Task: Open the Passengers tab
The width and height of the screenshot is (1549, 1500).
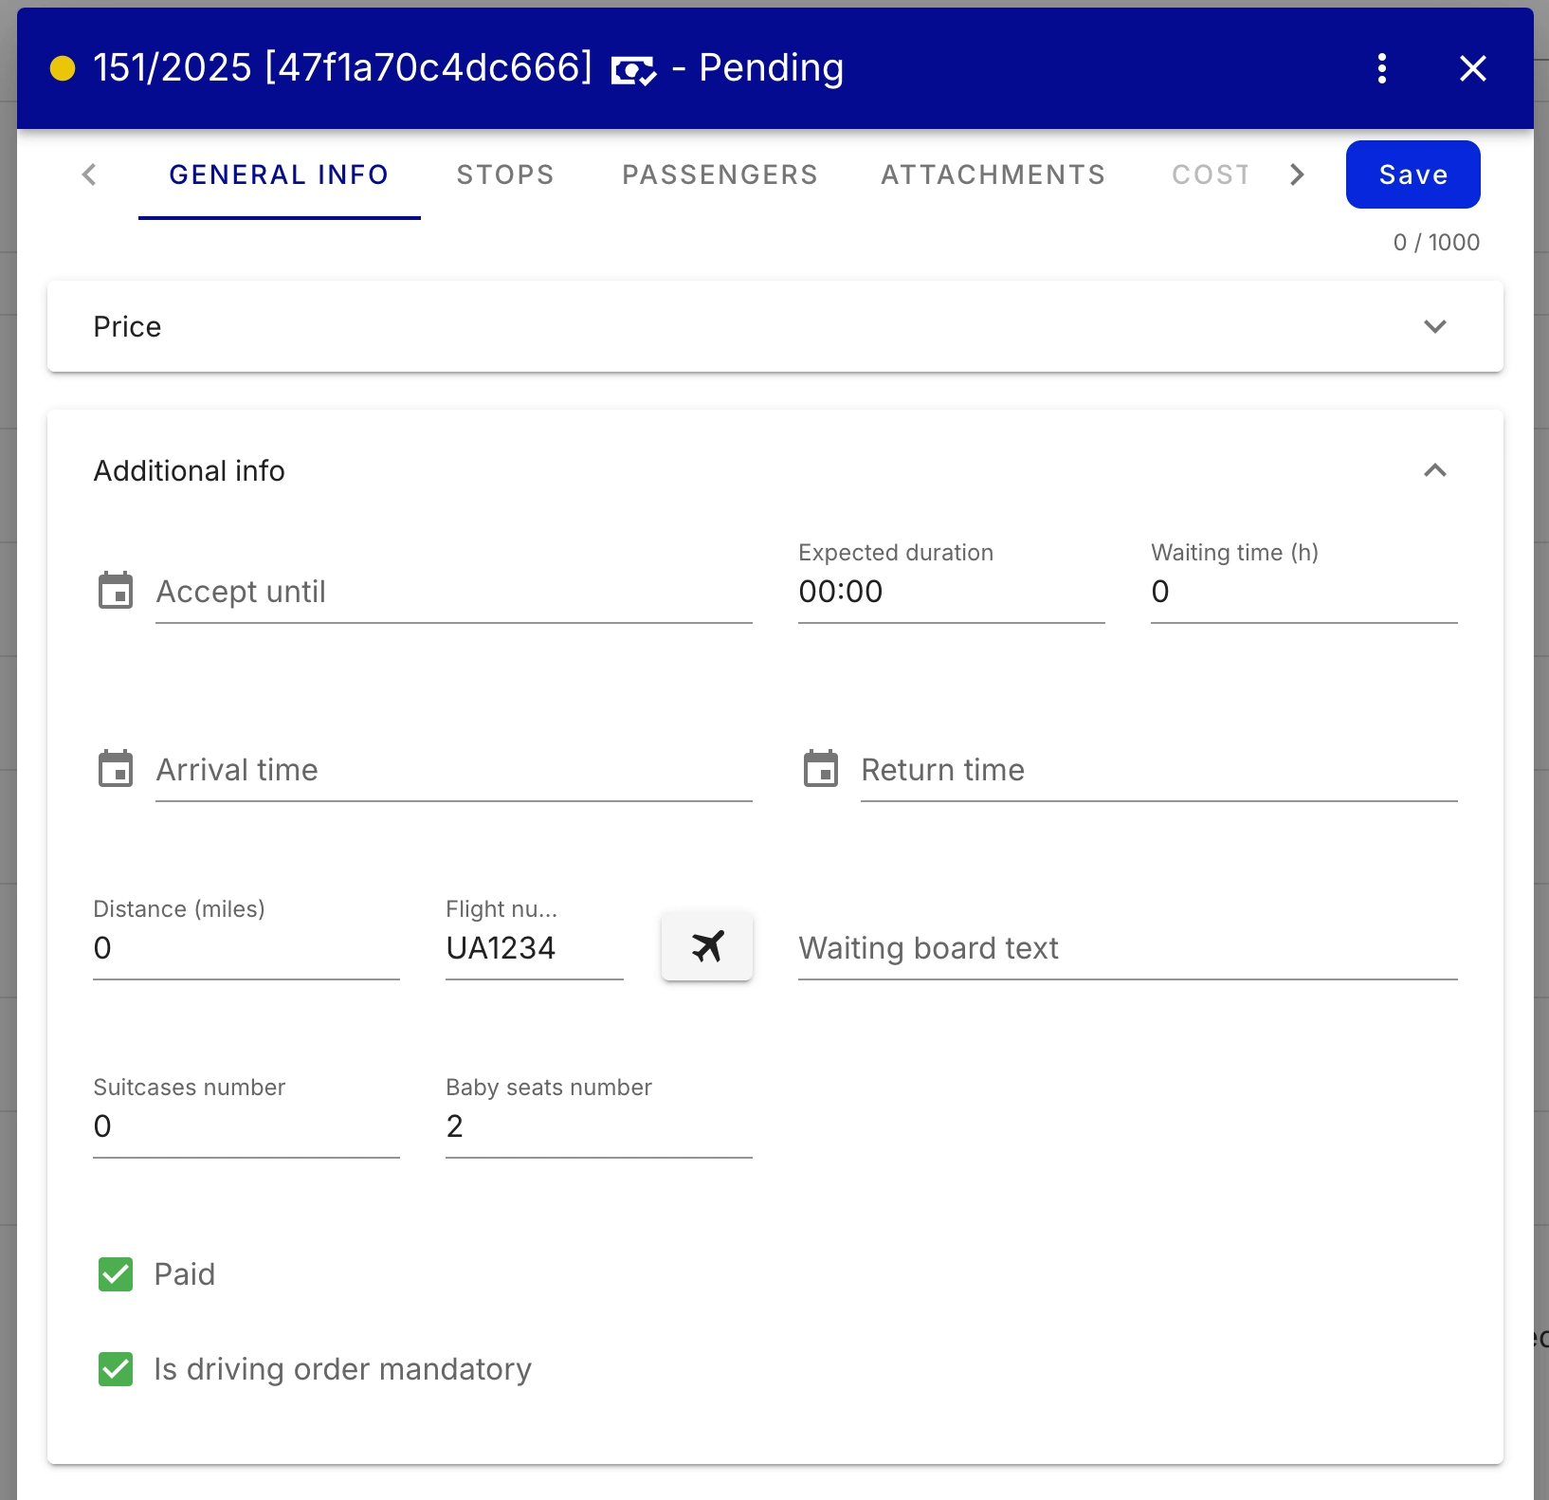Action: point(720,174)
